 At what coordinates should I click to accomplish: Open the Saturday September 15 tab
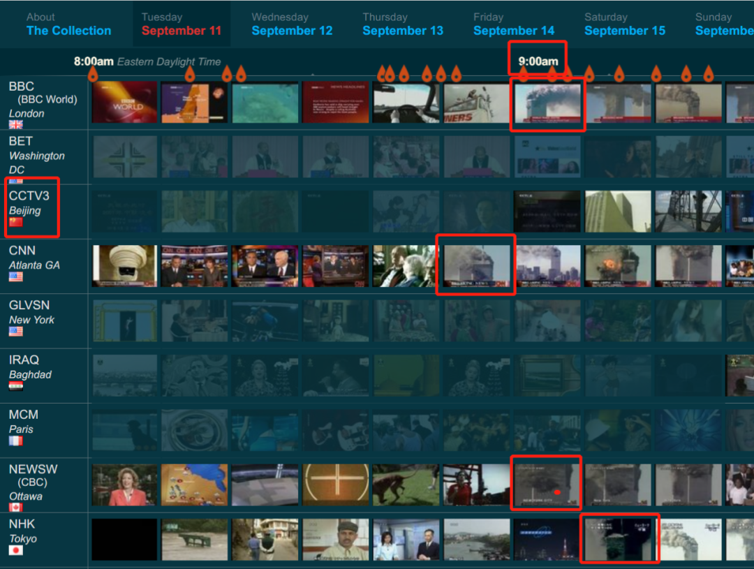(625, 24)
